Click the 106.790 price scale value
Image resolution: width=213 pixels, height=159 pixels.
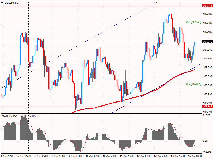(x=207, y=94)
